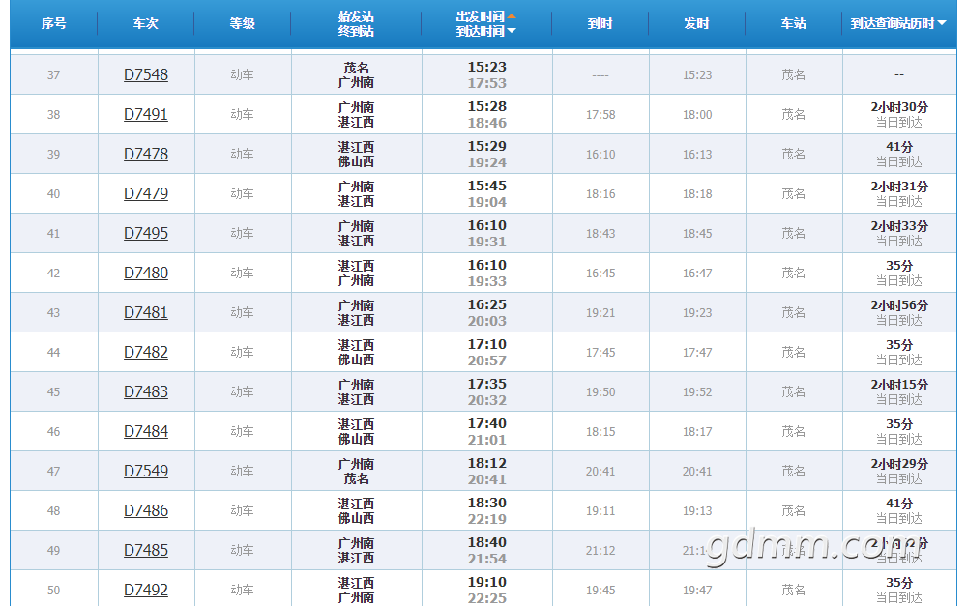Open the 到达查询站历时 column dropdown arrow

(x=942, y=23)
